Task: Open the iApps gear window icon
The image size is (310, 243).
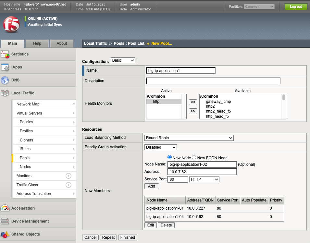Action: point(5,67)
